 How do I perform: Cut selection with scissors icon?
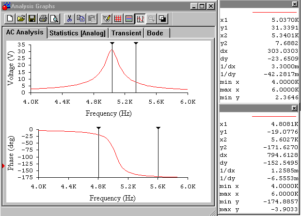click(x=69, y=18)
